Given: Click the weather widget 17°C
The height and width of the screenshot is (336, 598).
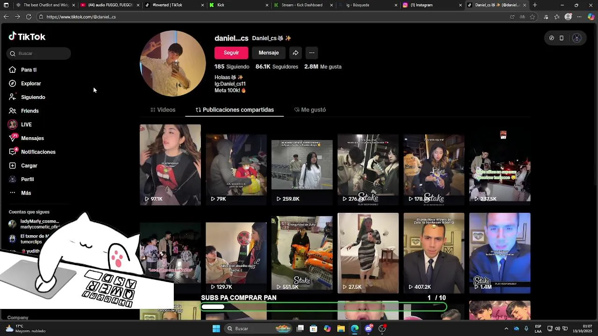Looking at the screenshot, I should 26,329.
